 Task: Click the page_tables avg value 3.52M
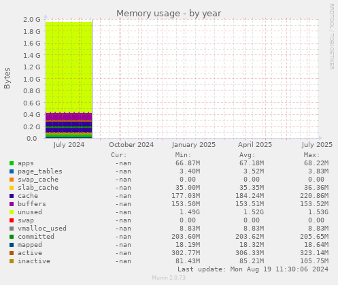click(x=254, y=171)
